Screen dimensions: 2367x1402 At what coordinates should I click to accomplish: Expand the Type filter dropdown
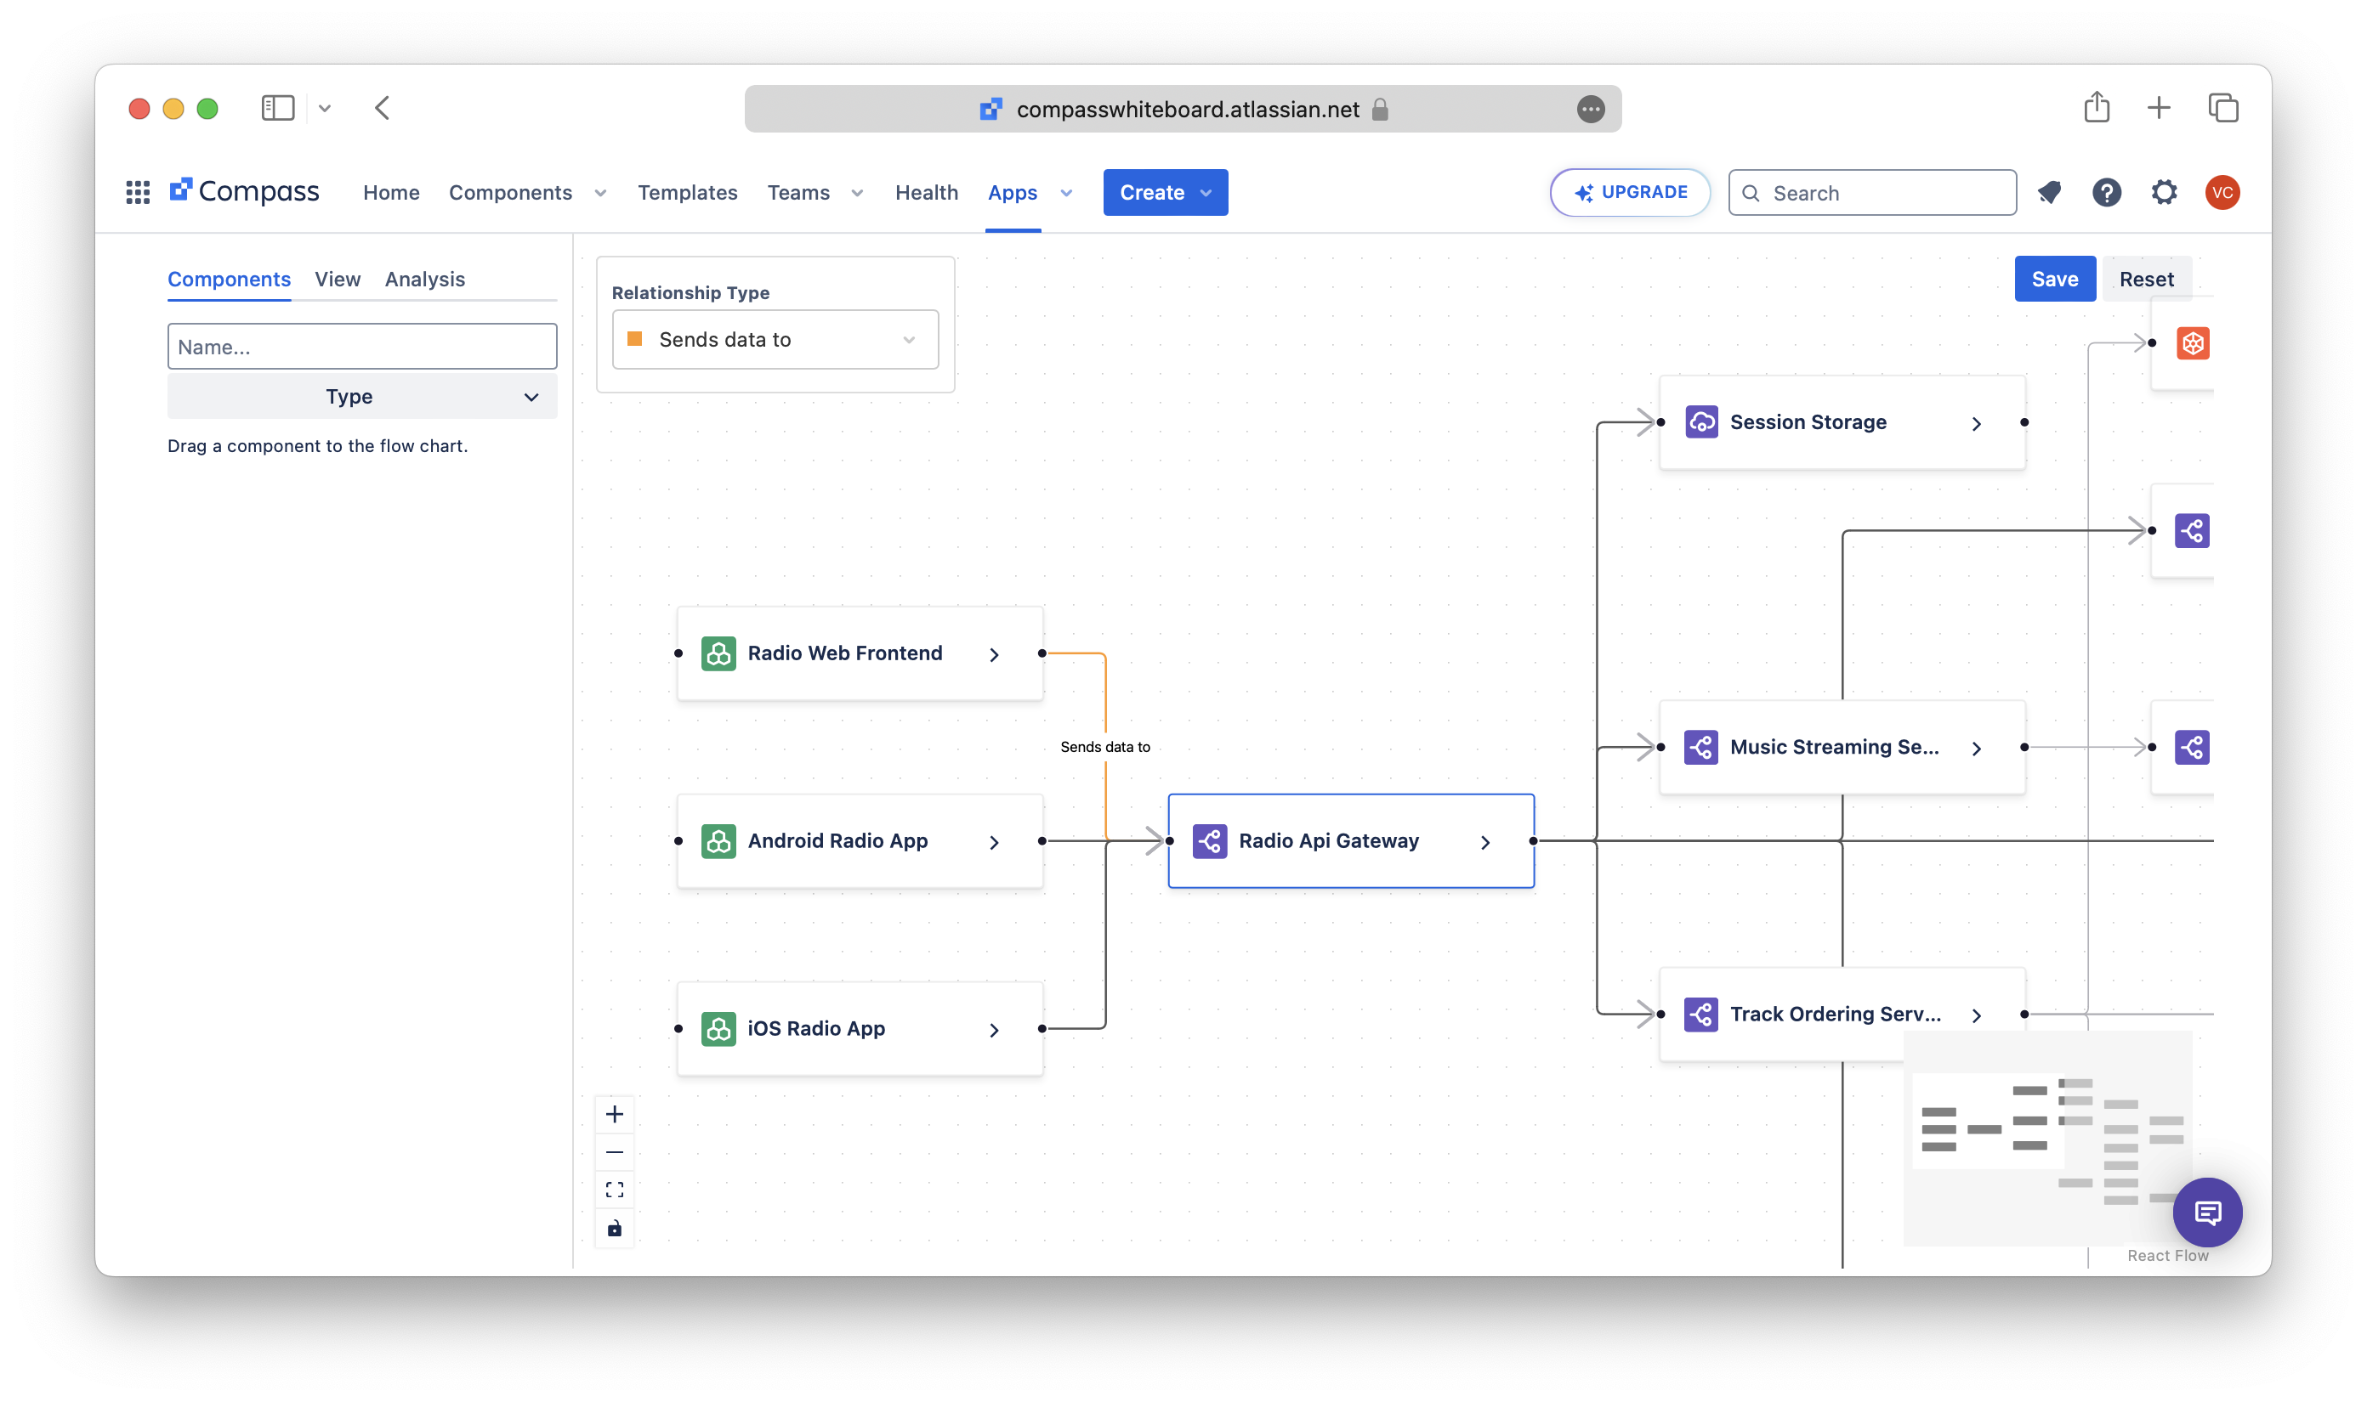tap(362, 397)
